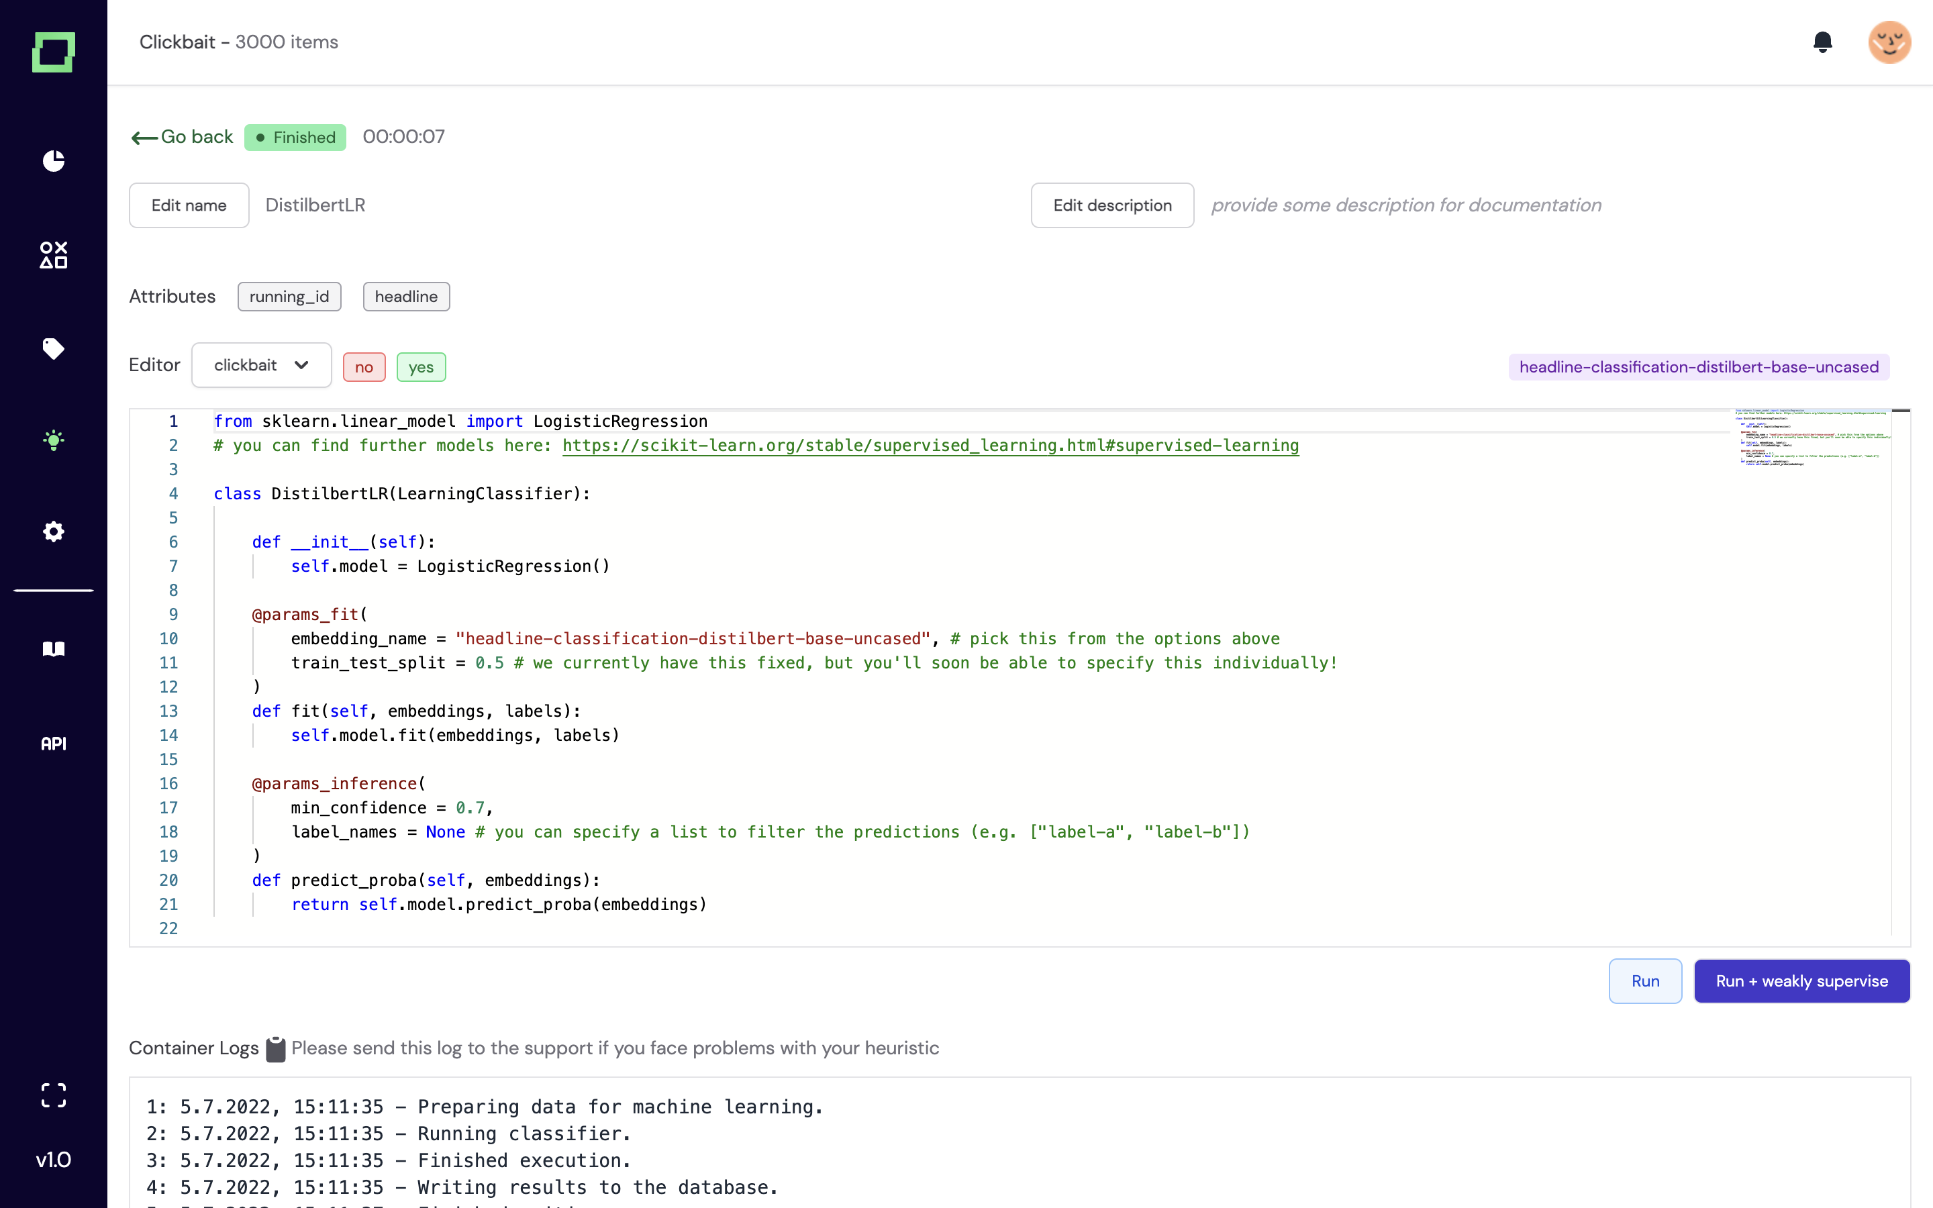Click Run + weakly supervise
The image size is (1933, 1208).
pyautogui.click(x=1801, y=981)
